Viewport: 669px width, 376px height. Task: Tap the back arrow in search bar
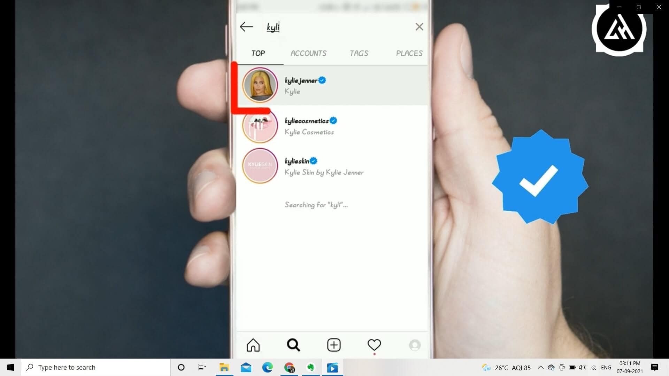click(x=246, y=27)
